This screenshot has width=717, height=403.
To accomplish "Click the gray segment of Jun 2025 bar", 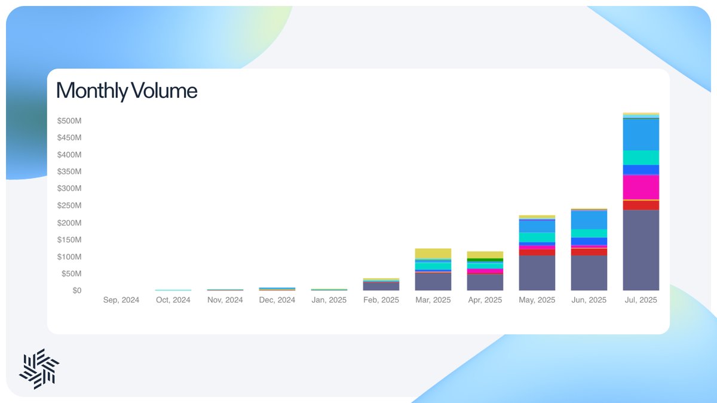I will click(x=589, y=273).
